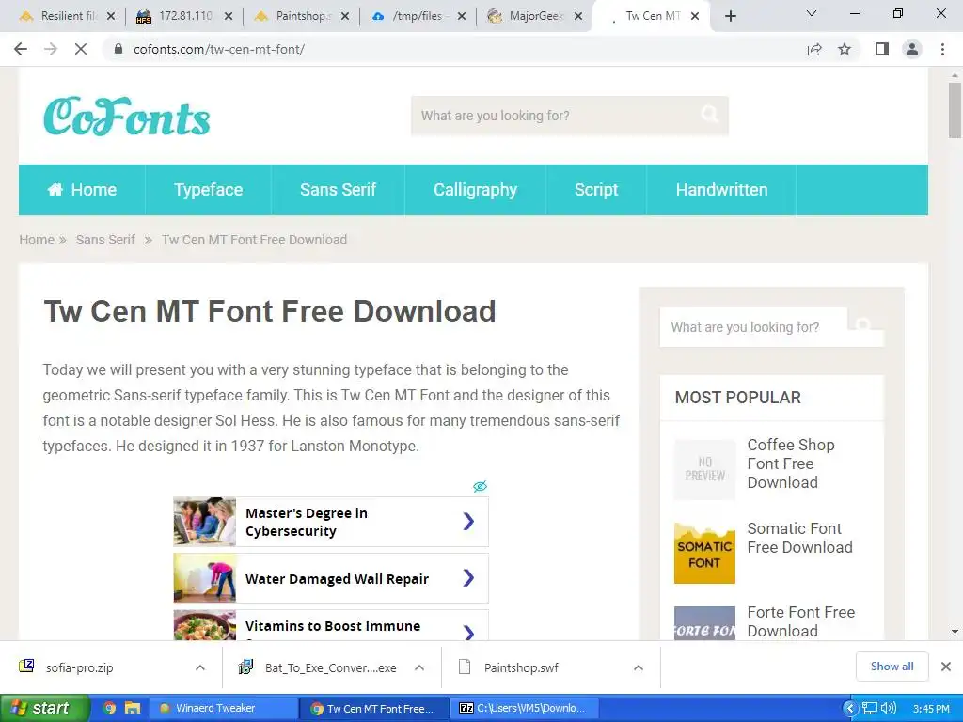Open the Vitamins to Boost Immune ad

(x=331, y=625)
